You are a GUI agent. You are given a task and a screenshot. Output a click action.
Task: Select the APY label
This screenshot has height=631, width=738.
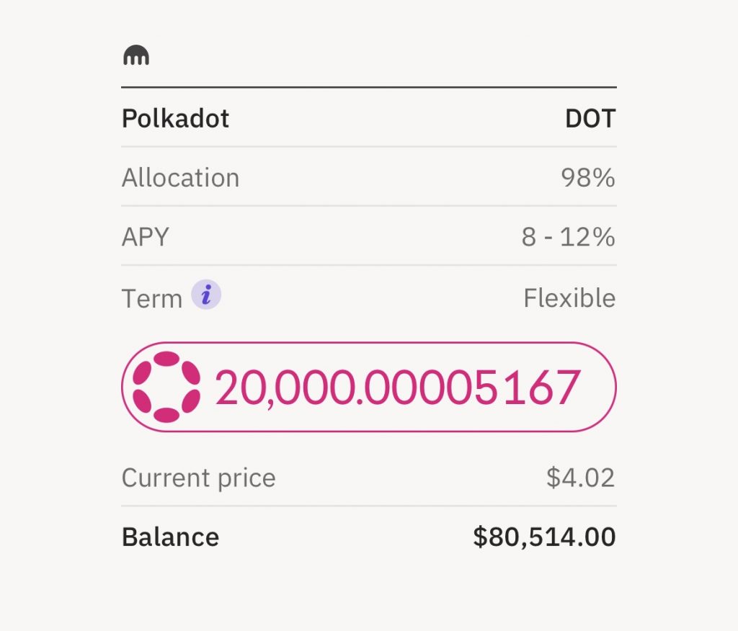(x=145, y=236)
